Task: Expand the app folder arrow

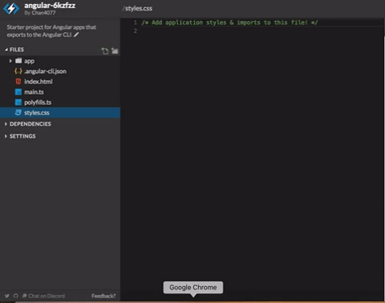Action: (x=10, y=61)
